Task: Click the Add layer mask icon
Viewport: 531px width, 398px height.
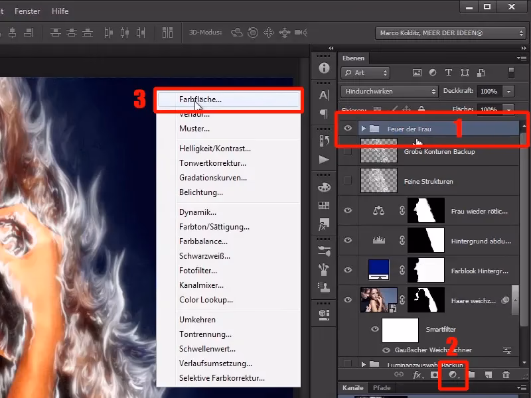Action: point(435,375)
